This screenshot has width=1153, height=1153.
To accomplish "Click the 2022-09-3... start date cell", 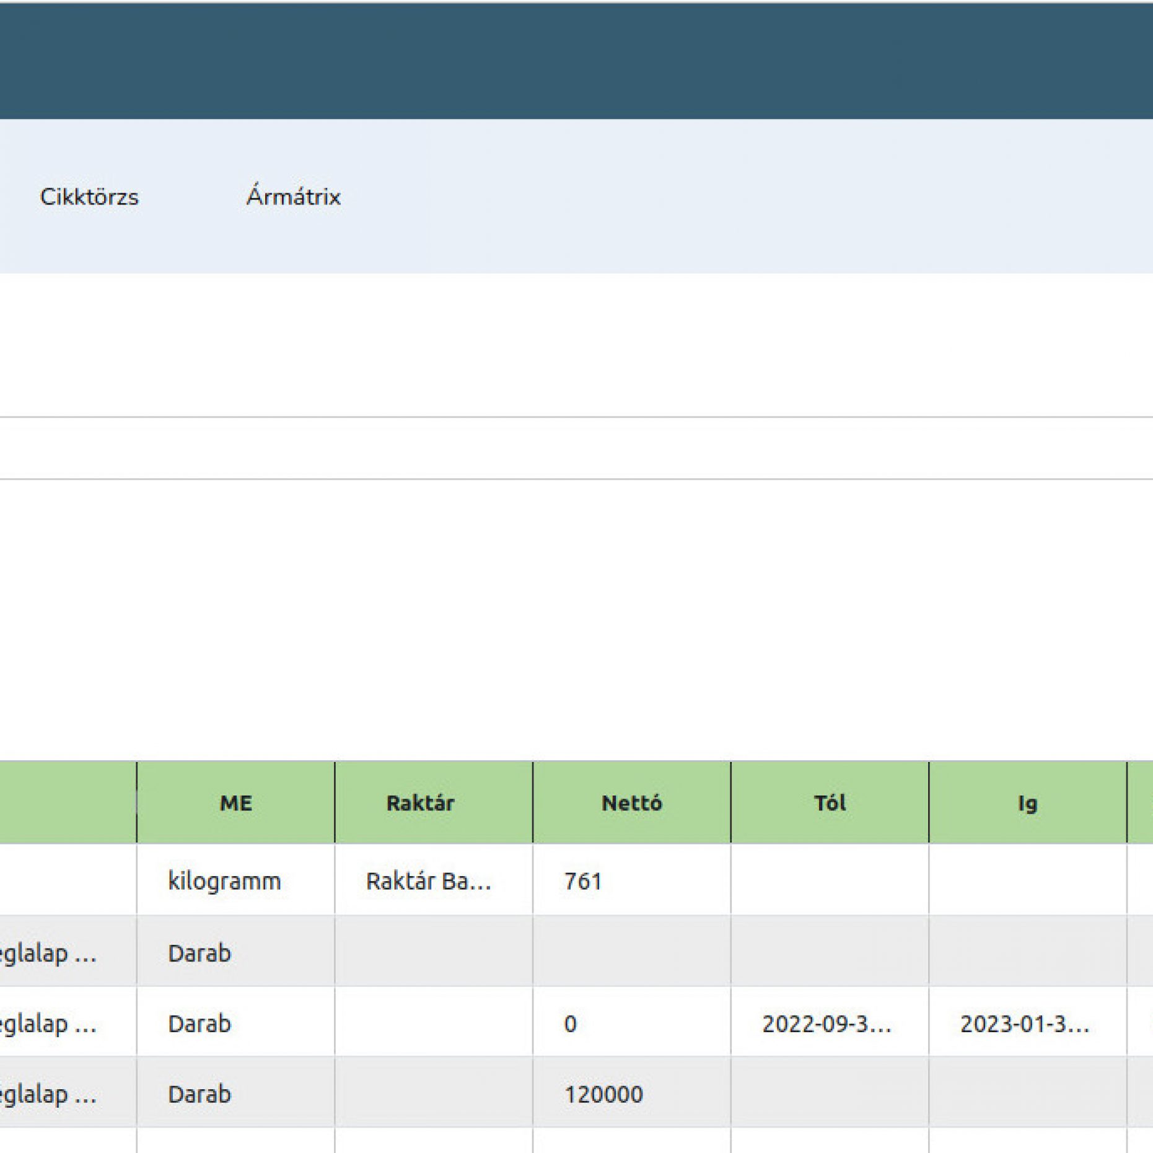I will [x=826, y=1024].
